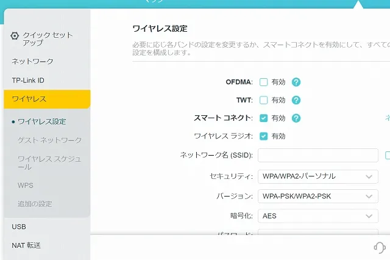390x260 pixels.
Task: Open the support headset icon
Action: (380, 248)
